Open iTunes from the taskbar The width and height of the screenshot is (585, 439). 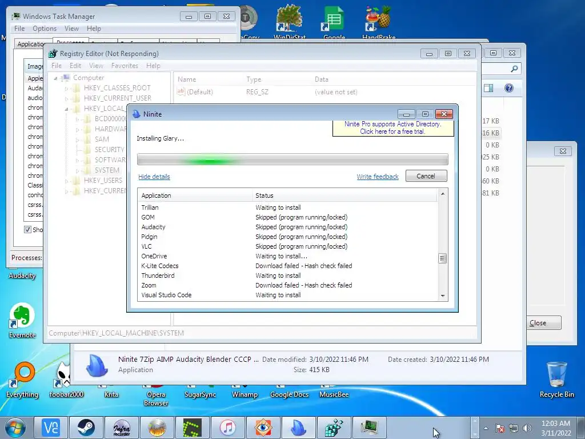tap(227, 428)
